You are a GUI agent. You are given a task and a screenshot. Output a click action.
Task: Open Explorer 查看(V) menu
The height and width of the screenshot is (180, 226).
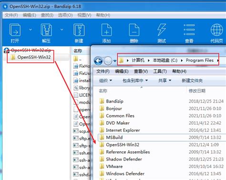(141, 71)
